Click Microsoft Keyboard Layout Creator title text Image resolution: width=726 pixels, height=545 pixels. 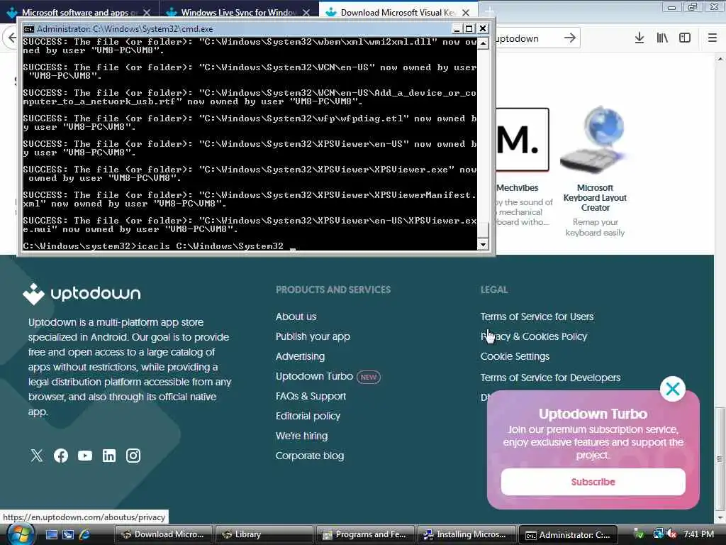[x=595, y=198]
